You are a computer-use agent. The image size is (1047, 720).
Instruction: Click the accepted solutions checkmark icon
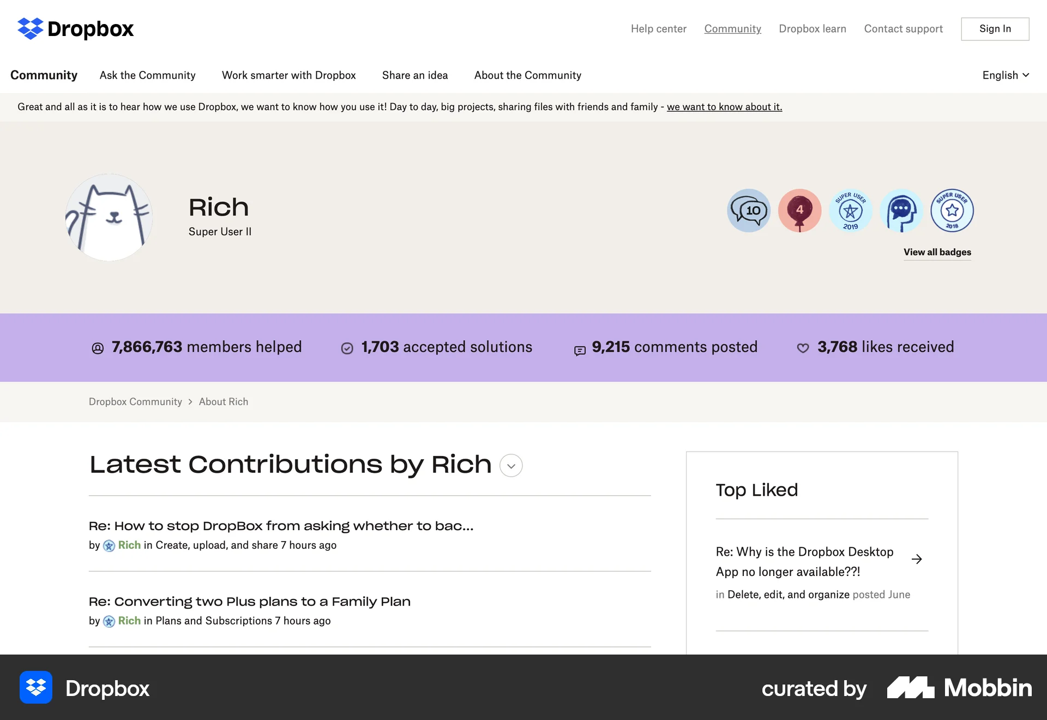(x=347, y=349)
